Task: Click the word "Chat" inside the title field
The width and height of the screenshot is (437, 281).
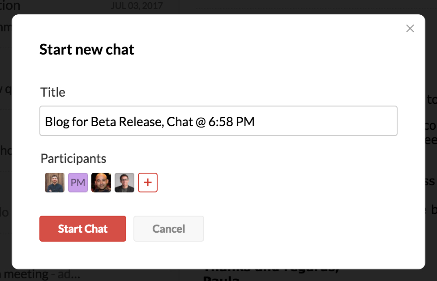Action: (x=180, y=122)
